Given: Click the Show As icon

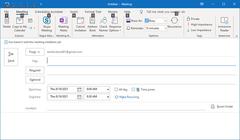Looking at the screenshot, I should 128,21.
